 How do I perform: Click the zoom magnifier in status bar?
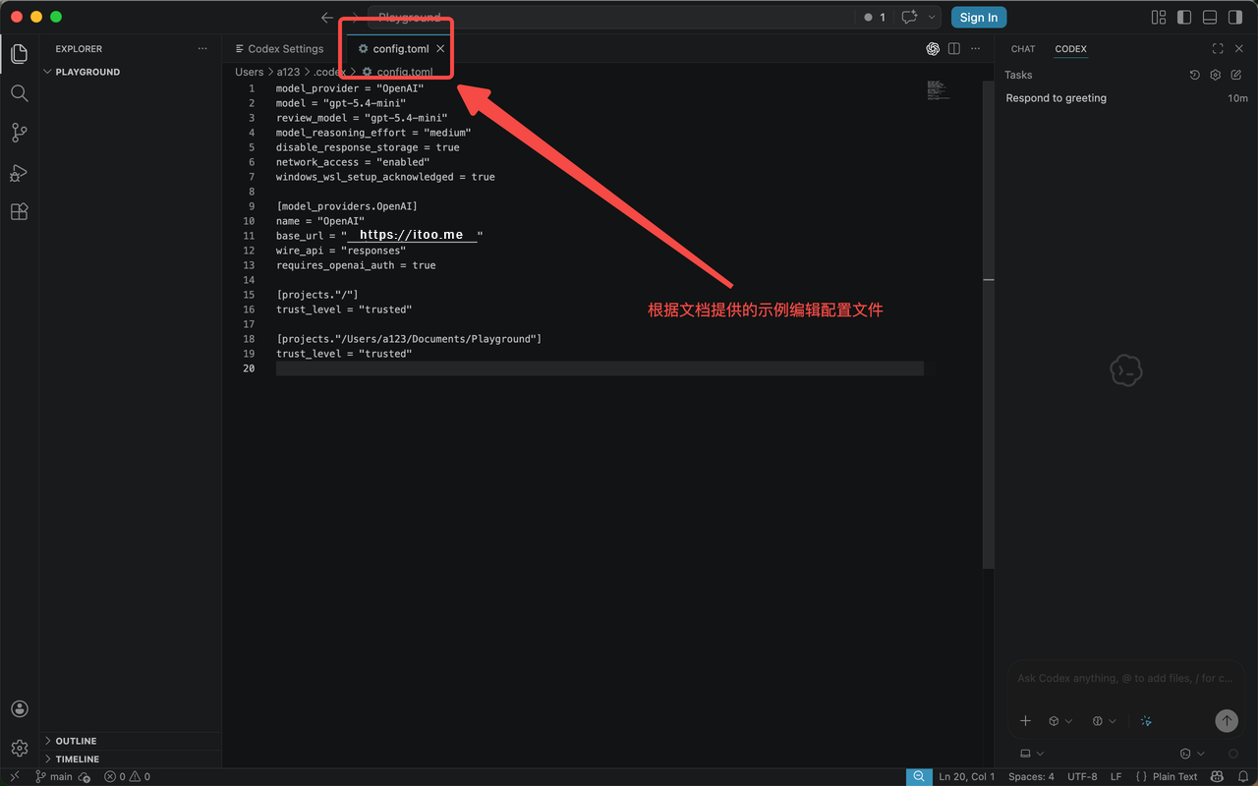[x=919, y=776]
